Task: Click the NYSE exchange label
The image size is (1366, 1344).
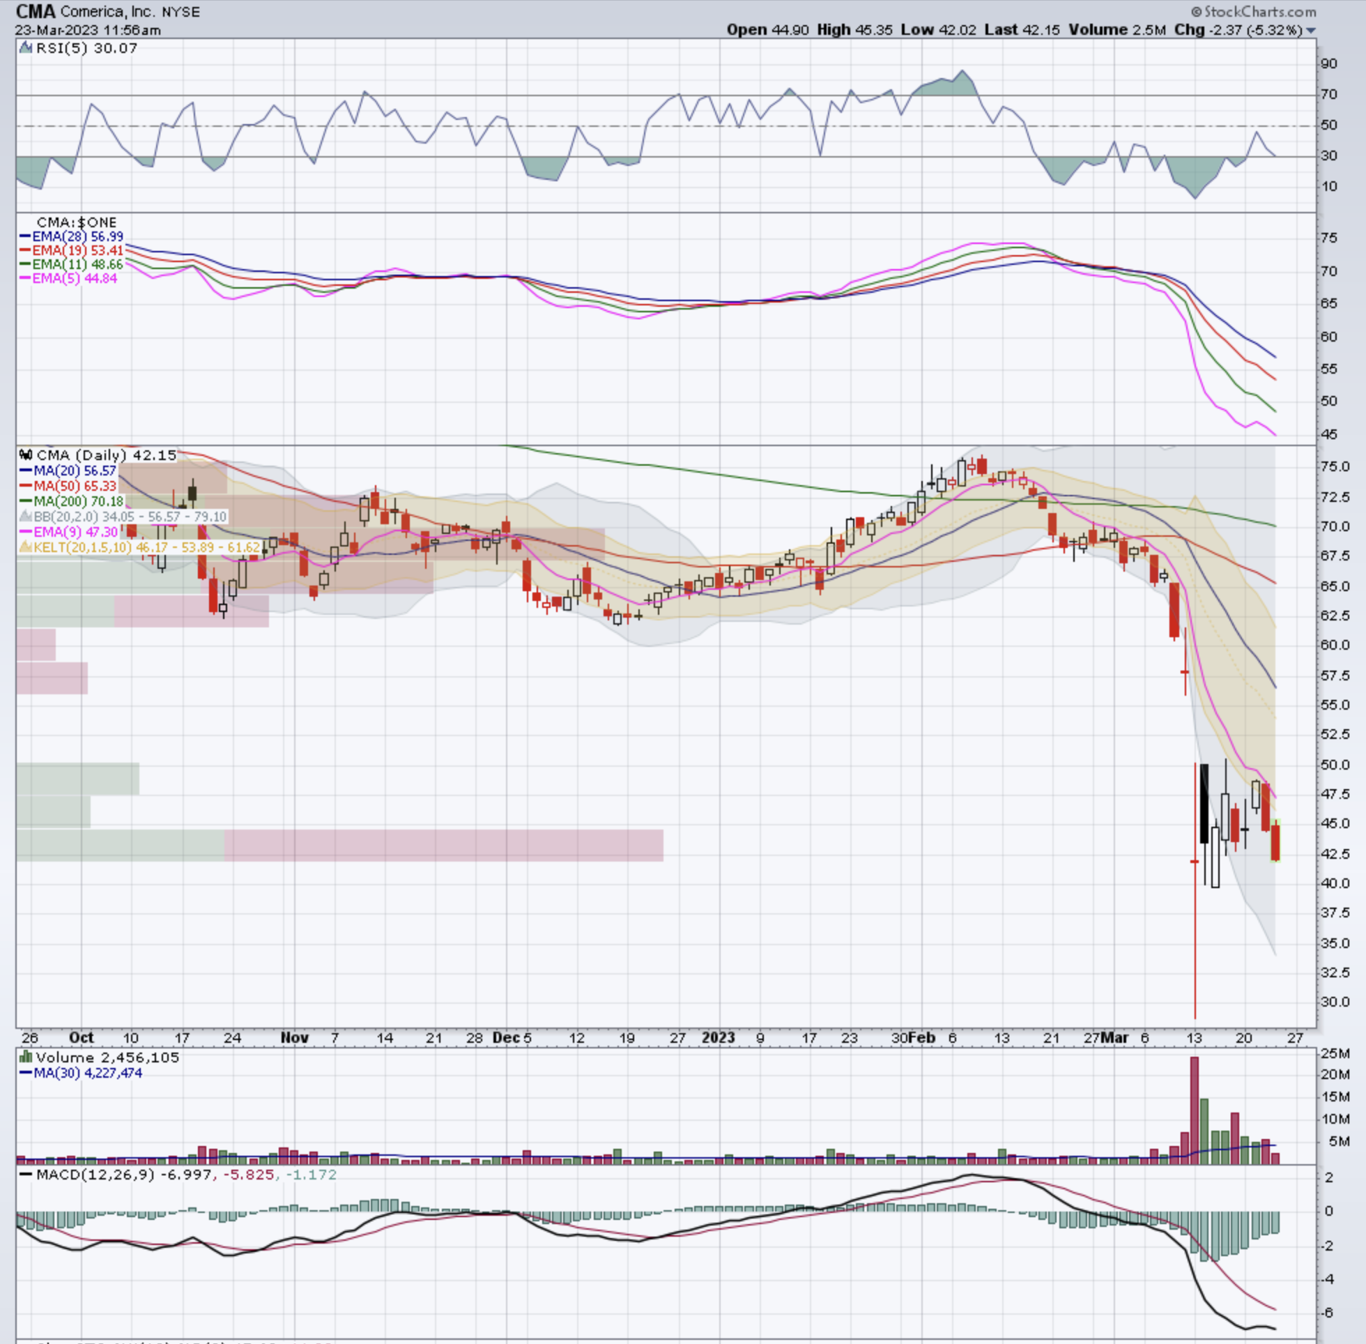Action: point(181,12)
